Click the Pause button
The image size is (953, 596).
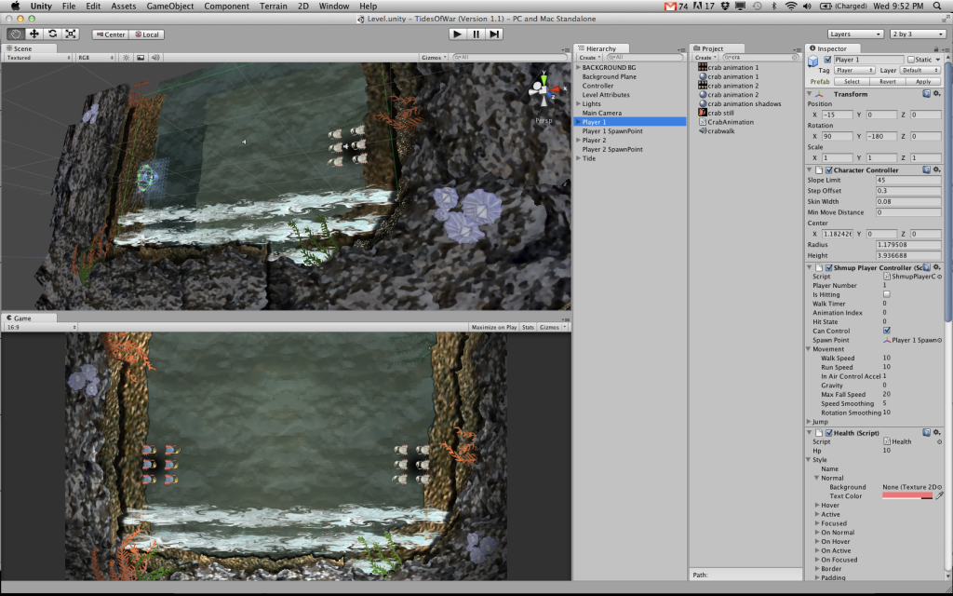click(476, 34)
